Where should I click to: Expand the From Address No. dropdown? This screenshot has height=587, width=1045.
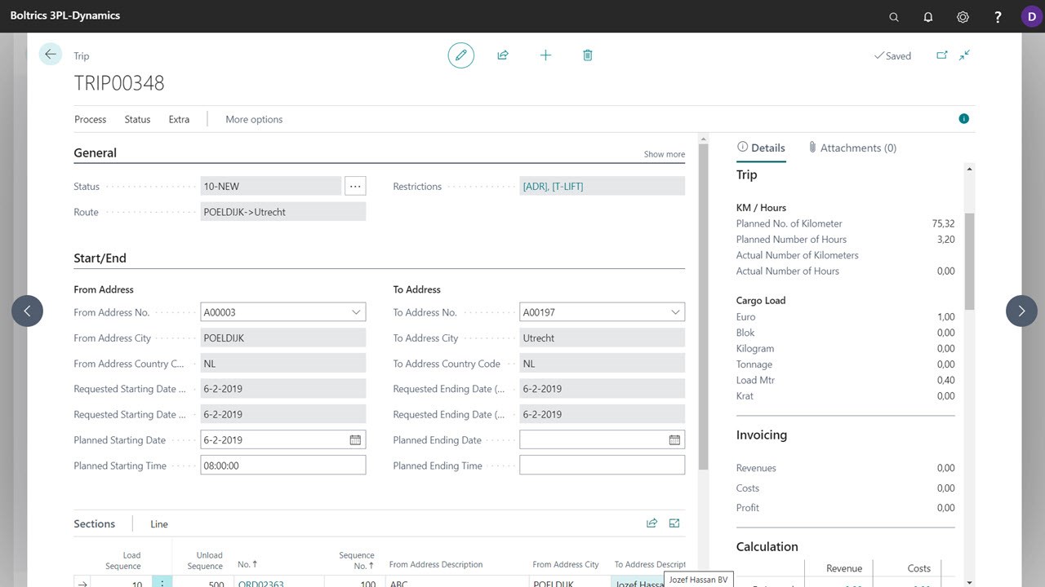(356, 312)
